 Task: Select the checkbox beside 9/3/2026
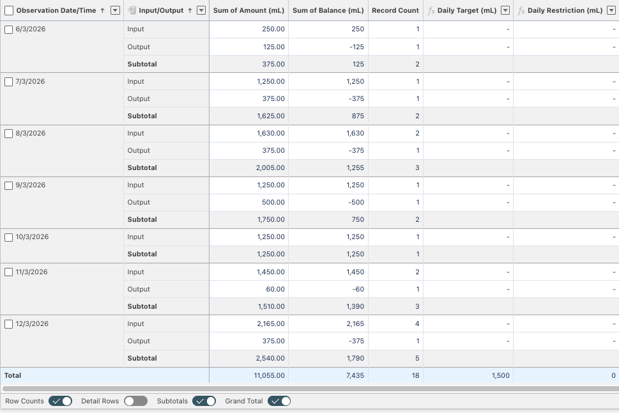[x=8, y=185]
